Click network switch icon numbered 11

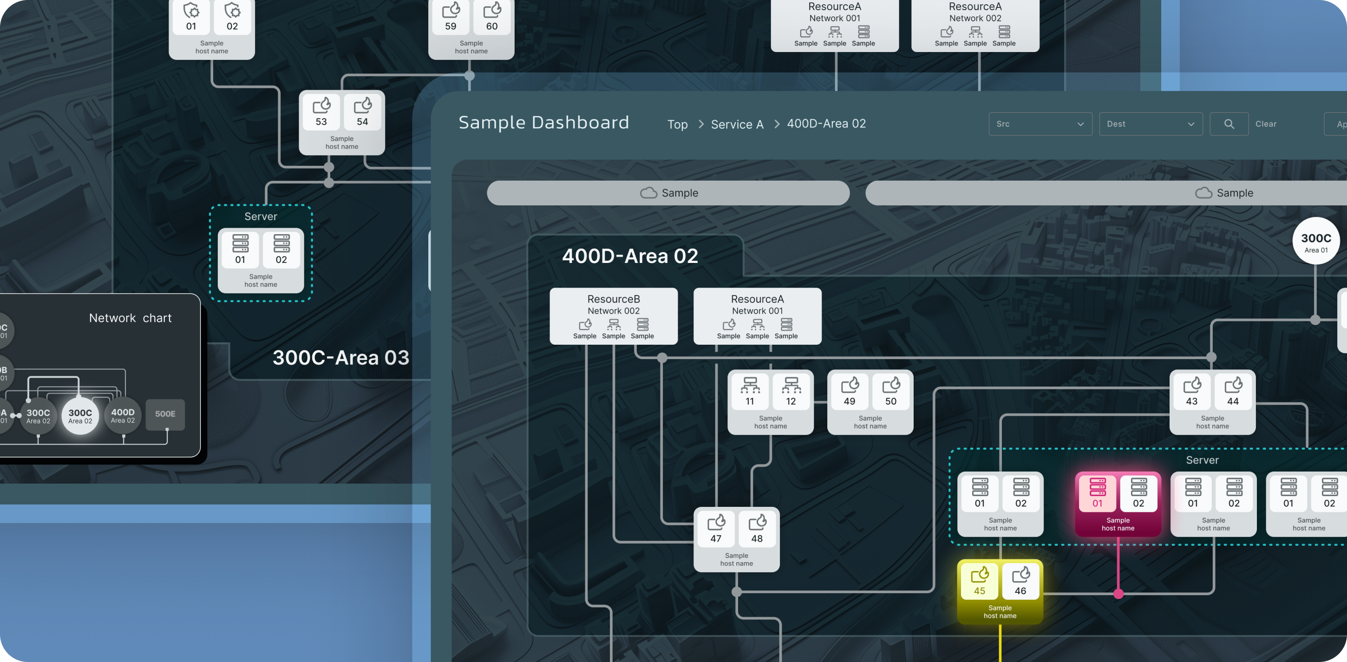(x=750, y=391)
